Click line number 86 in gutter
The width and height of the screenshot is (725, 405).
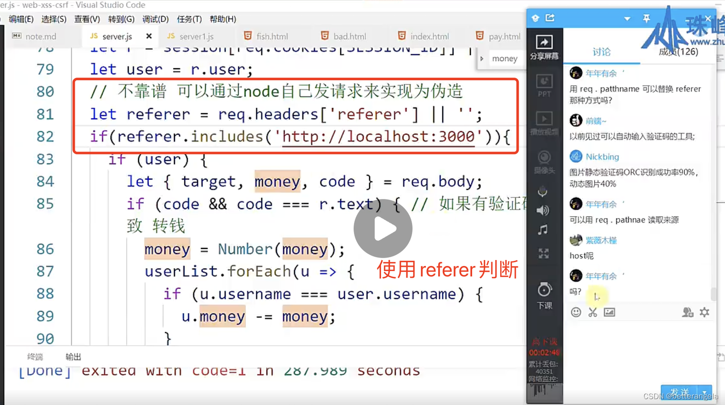click(x=45, y=249)
